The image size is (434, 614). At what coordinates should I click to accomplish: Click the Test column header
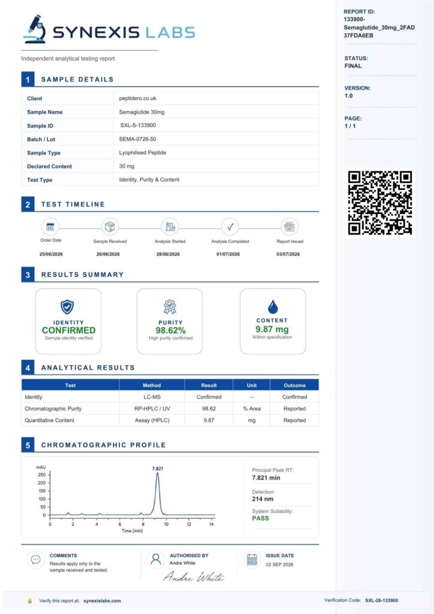coord(71,386)
